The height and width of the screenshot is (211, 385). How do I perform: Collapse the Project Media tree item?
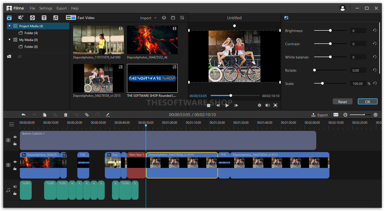point(10,26)
